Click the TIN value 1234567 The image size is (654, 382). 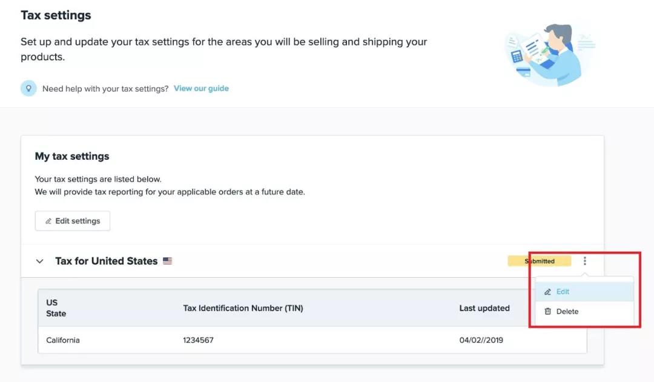pyautogui.click(x=198, y=340)
